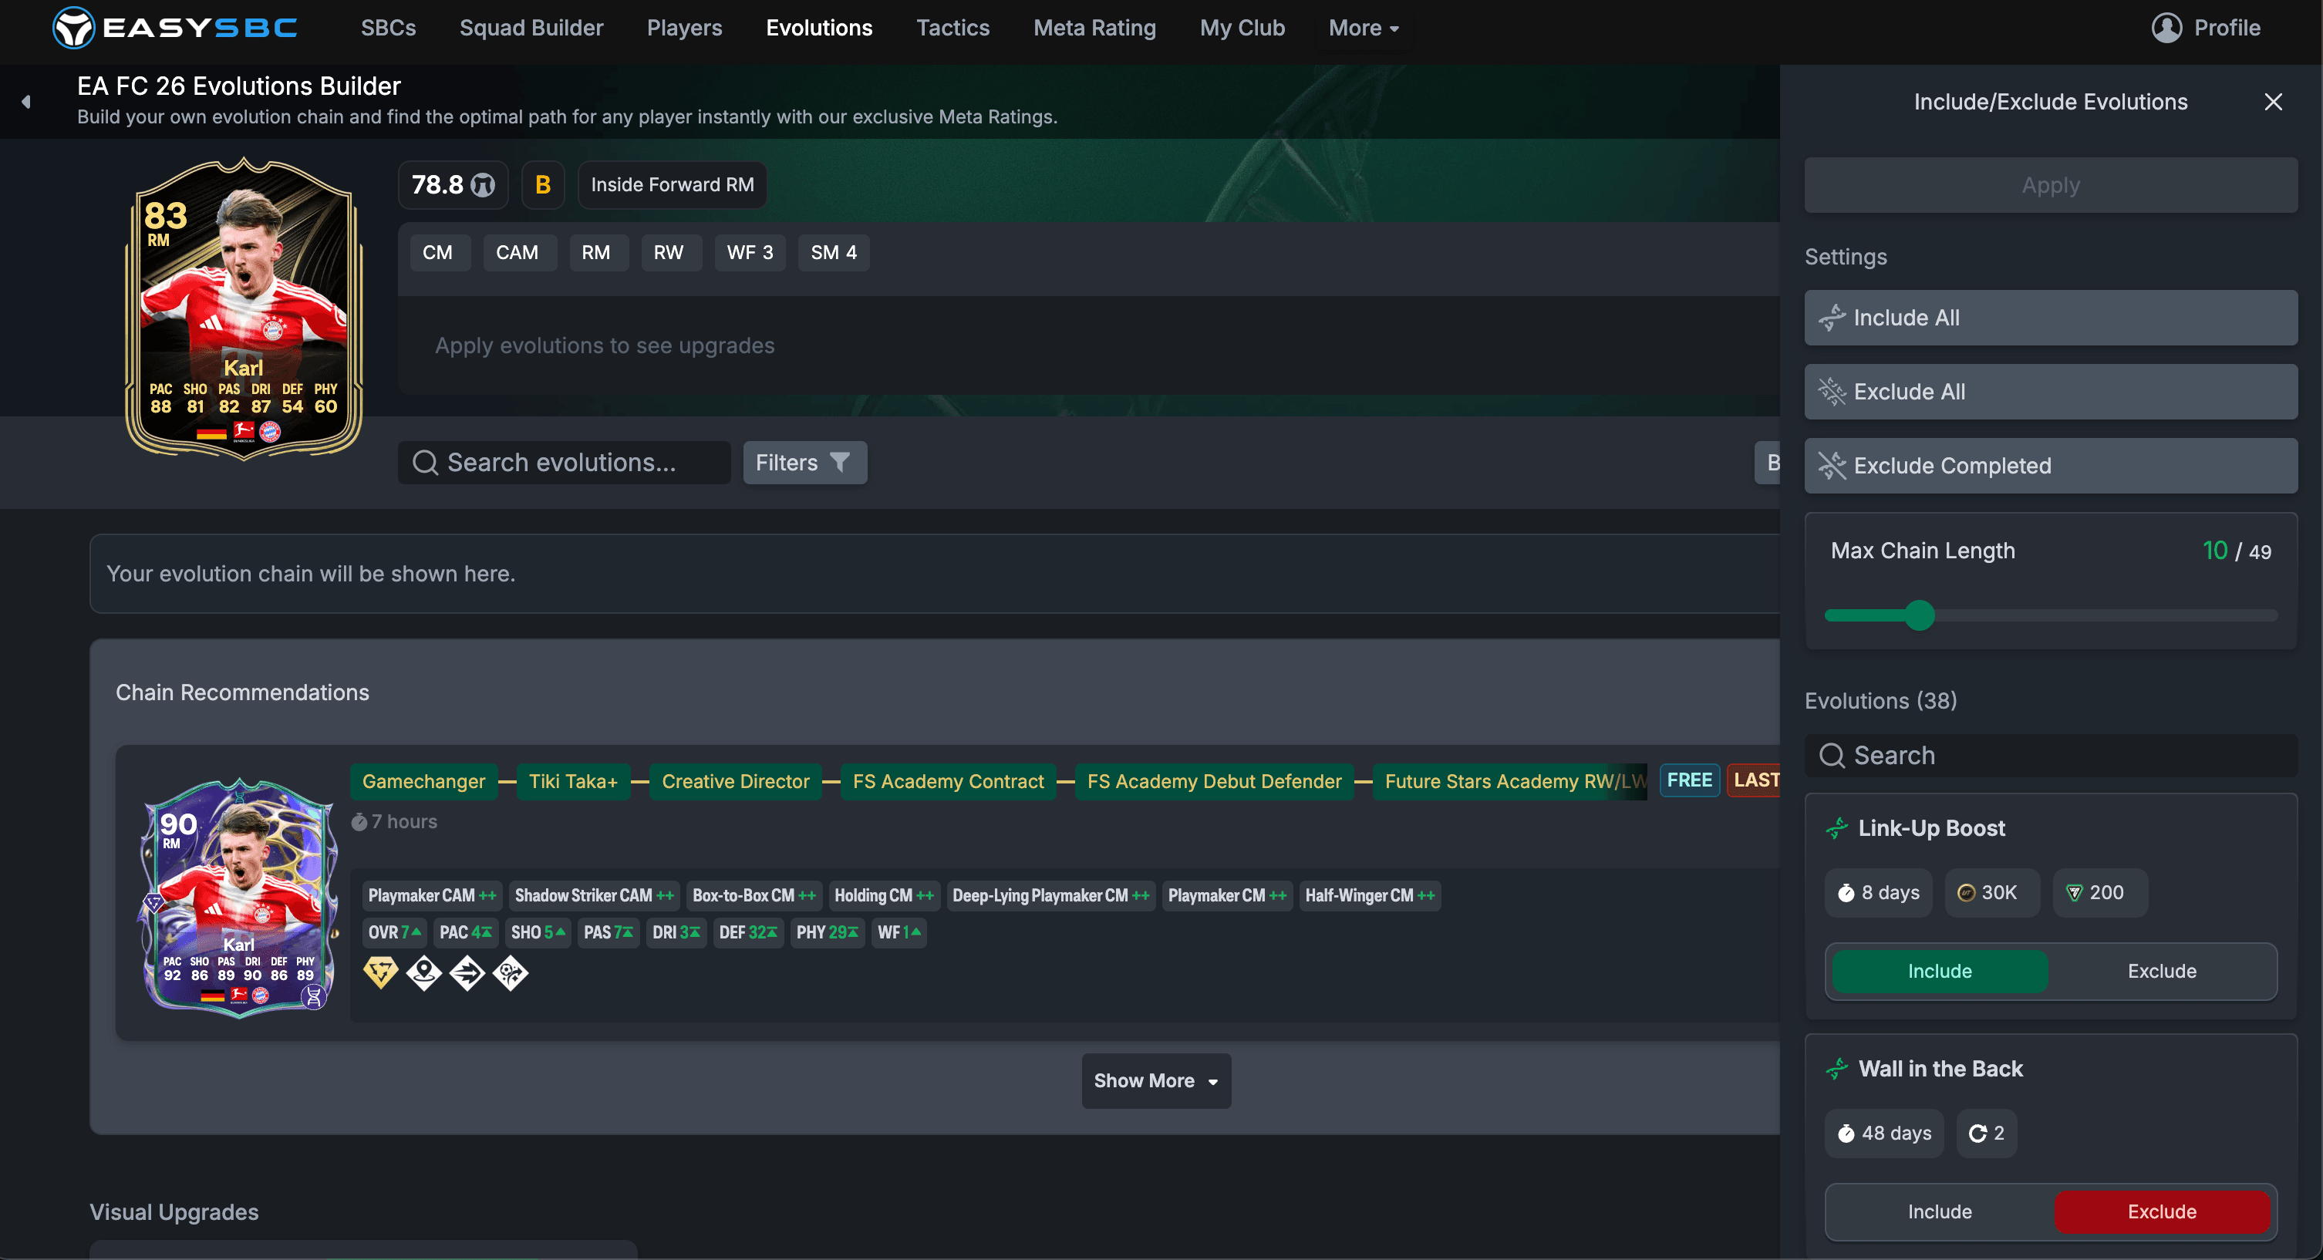
Task: Click the Tiki Taka+ evolution tag
Action: 574,781
